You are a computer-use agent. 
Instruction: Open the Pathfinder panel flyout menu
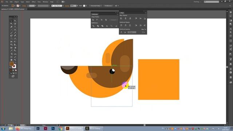[117, 14]
